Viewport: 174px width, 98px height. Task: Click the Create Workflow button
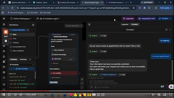pyautogui.click(x=17, y=30)
